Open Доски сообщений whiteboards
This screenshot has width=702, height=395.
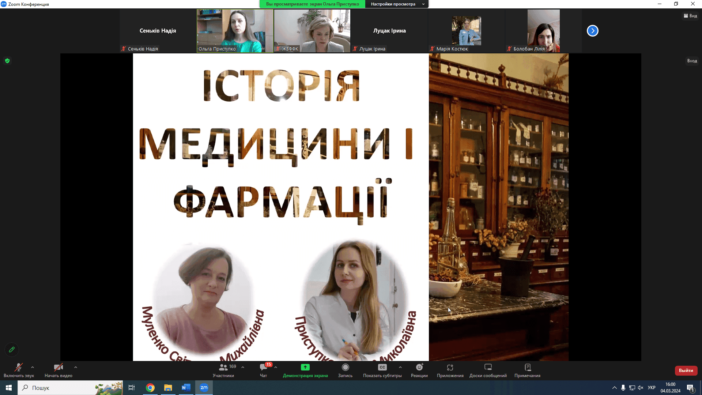point(488,370)
